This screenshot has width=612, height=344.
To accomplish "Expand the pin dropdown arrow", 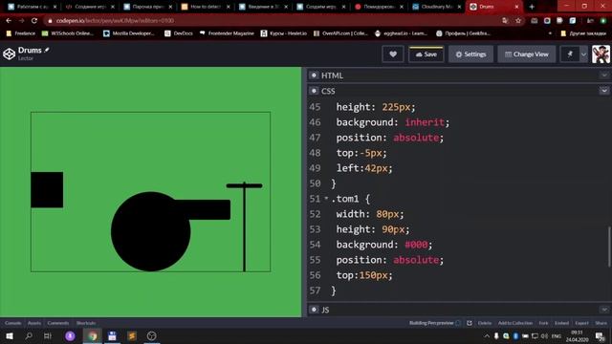I will click(x=583, y=54).
